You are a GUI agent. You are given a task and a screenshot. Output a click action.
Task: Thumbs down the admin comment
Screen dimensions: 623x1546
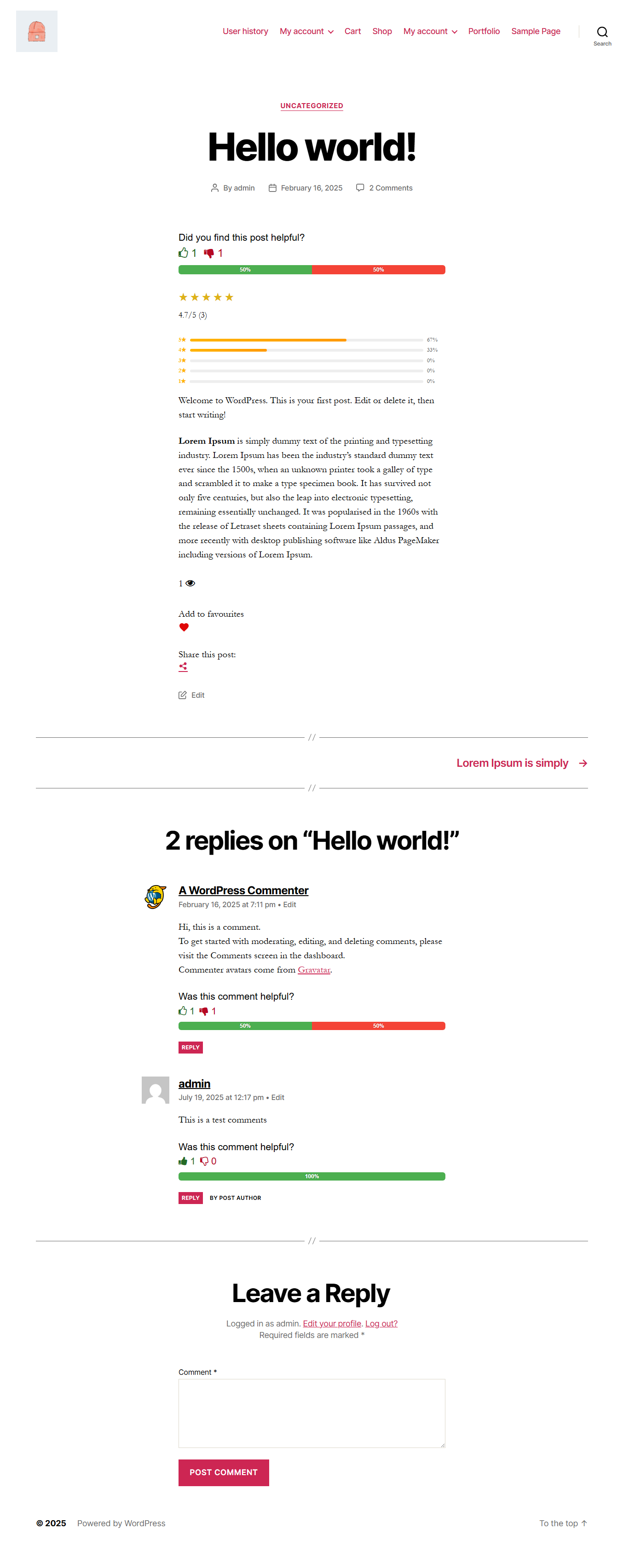click(204, 1161)
